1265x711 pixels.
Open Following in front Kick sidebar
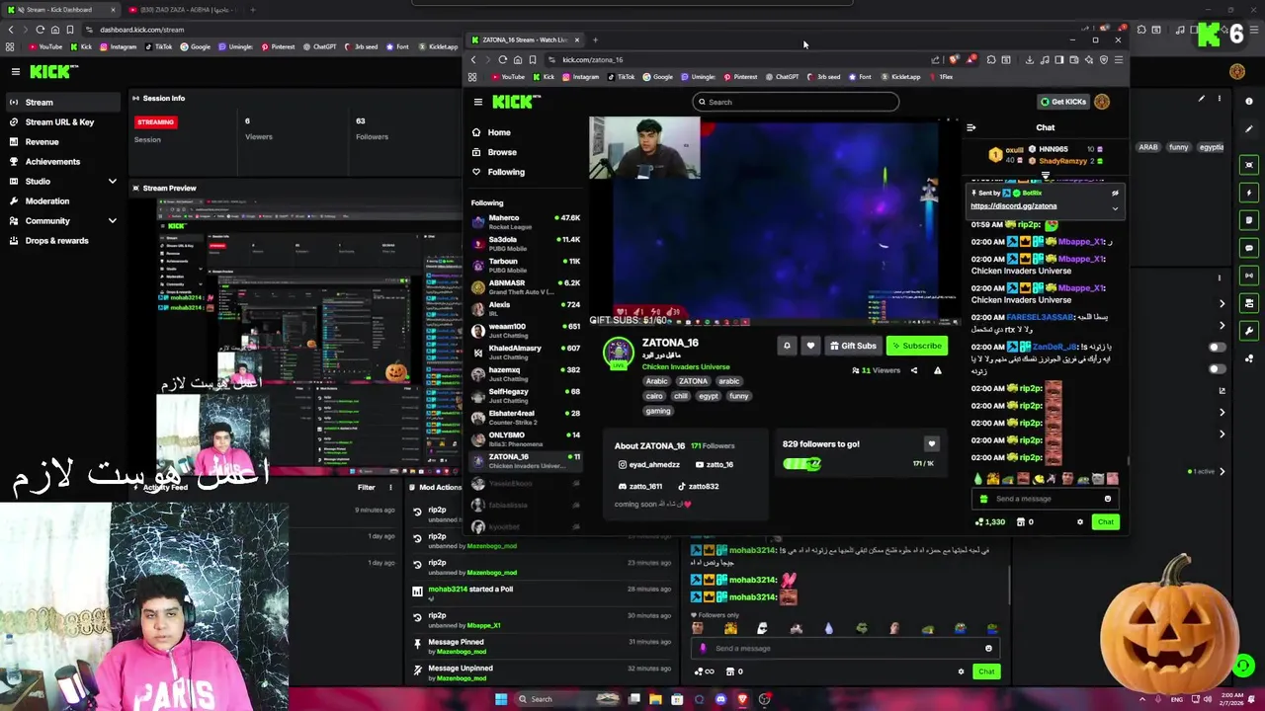point(498,172)
